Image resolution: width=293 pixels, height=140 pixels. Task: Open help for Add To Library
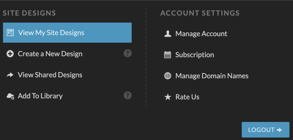click(x=128, y=95)
